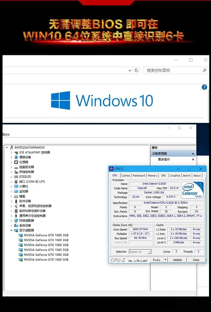The height and width of the screenshot is (312, 211).
Task: Expand the 处理器 tree node
Action: point(11,162)
